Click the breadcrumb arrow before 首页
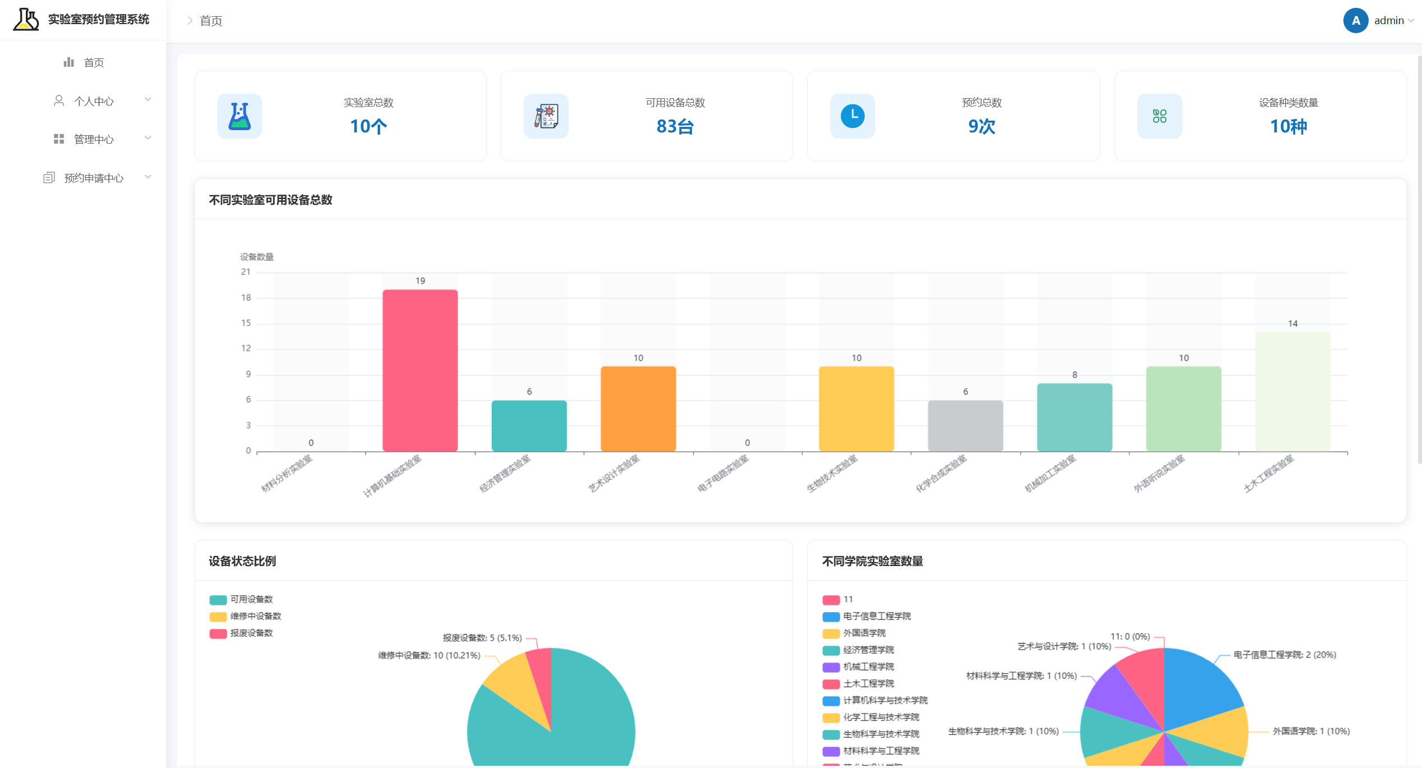 click(190, 21)
